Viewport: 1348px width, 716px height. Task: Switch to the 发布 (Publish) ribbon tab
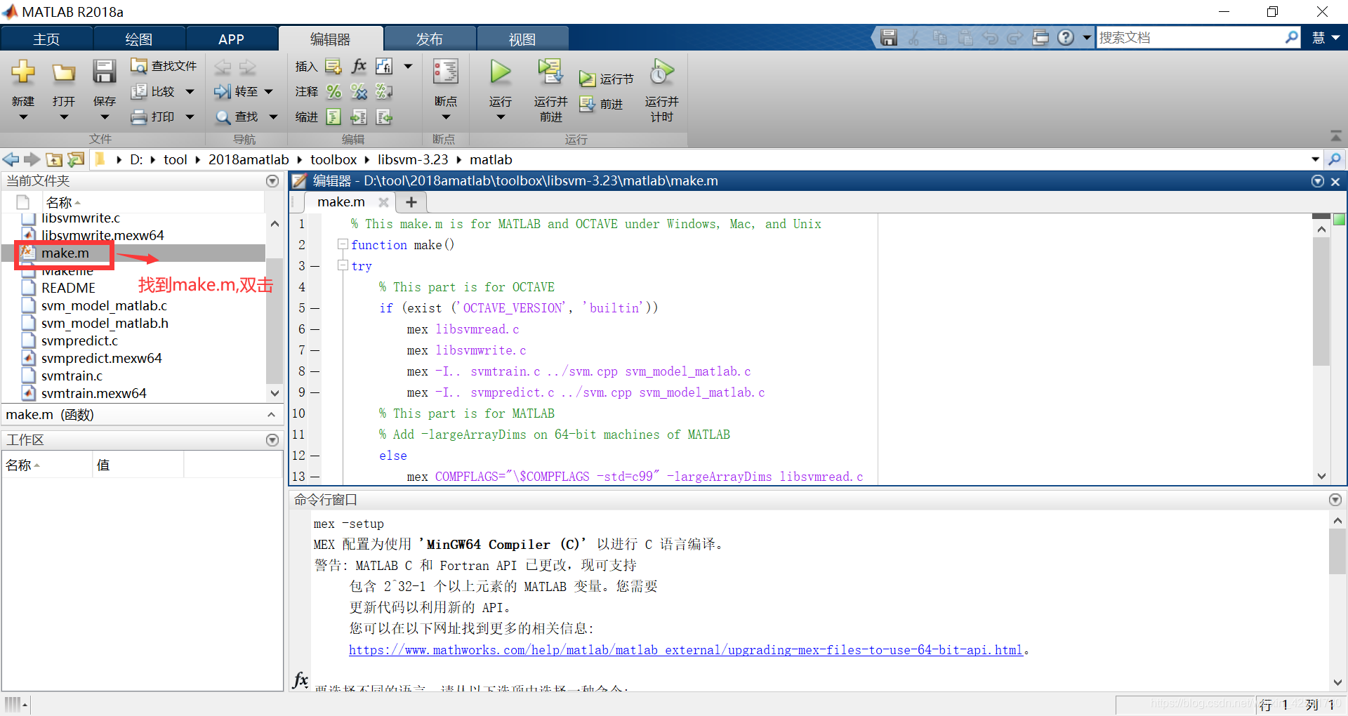pos(430,38)
